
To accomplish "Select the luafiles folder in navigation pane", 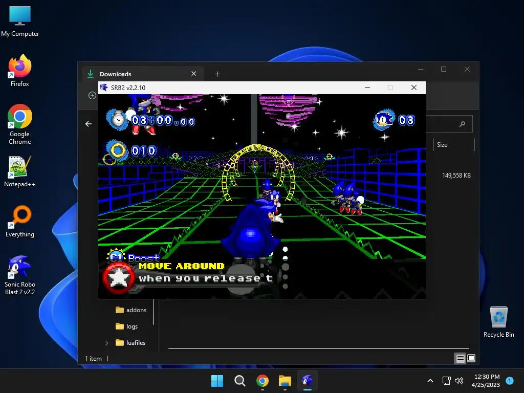I will 130,342.
